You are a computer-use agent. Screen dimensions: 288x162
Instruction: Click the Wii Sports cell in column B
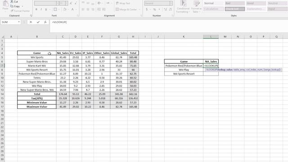(x=37, y=57)
